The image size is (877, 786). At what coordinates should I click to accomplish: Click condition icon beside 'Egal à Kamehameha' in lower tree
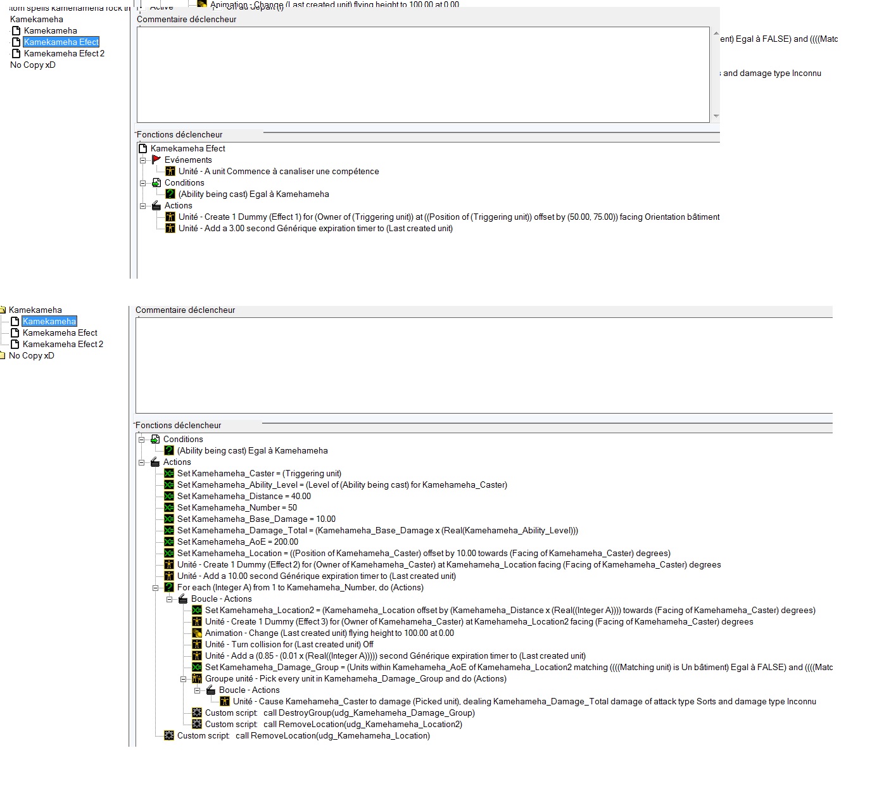(x=169, y=450)
